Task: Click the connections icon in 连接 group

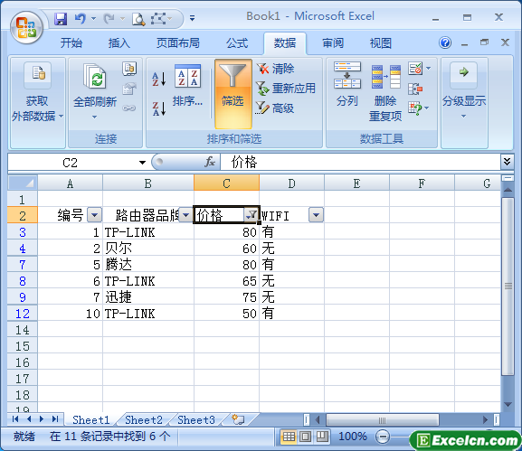Action: (129, 69)
